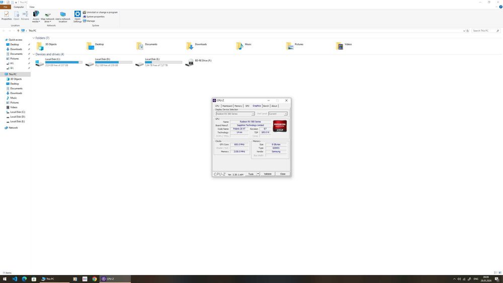Viewport: 503px width, 283px height.
Task: Open Microsoft Edge from the taskbar
Action: (x=24, y=279)
